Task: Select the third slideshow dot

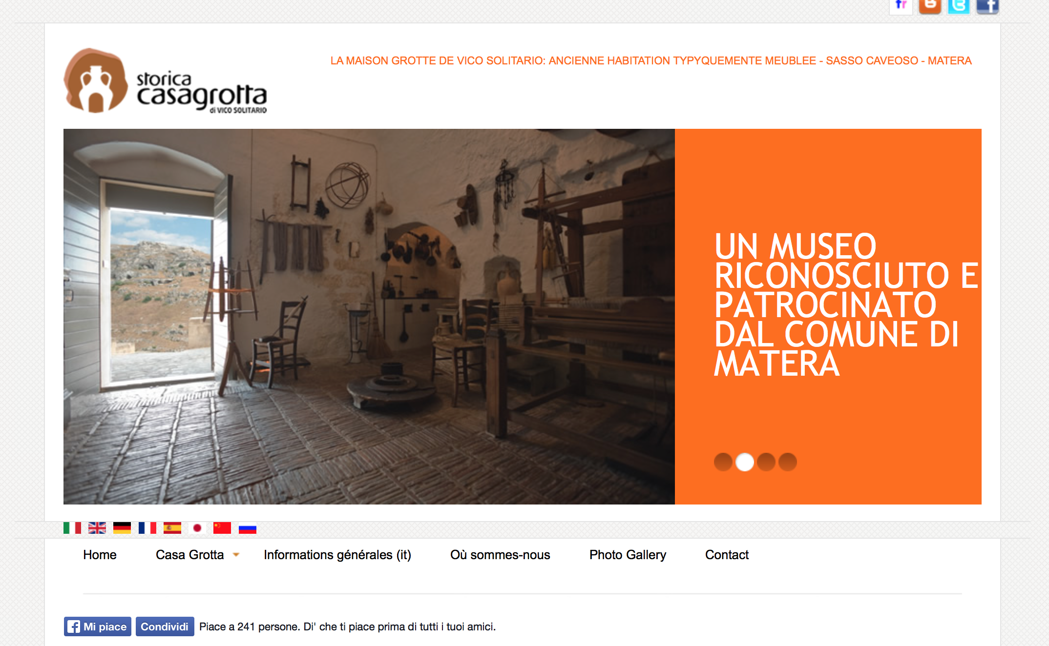Action: [766, 462]
